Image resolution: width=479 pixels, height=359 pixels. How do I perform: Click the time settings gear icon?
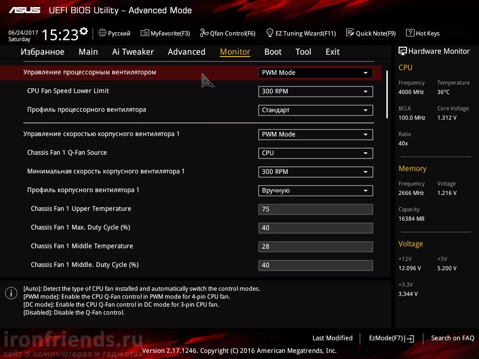pos(84,31)
